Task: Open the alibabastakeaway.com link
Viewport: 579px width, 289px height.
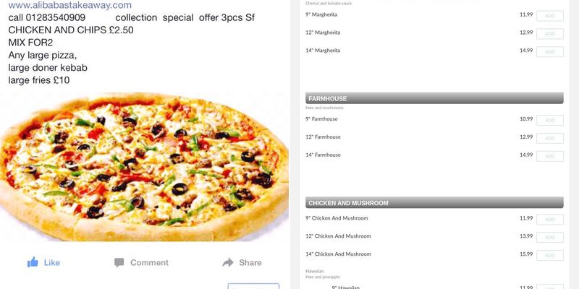Action: [69, 5]
